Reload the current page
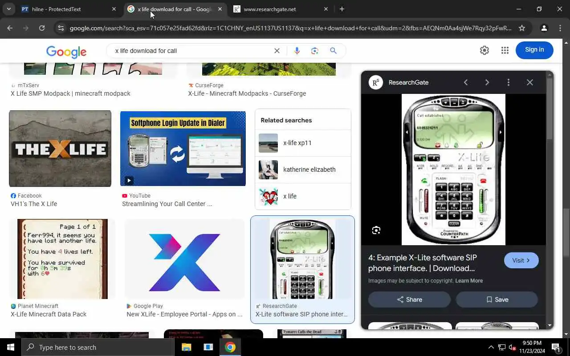Viewport: 570px width, 356px height. pyautogui.click(x=42, y=28)
